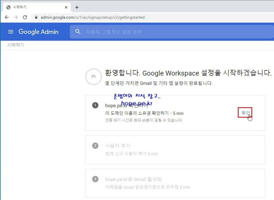Image resolution: width=274 pixels, height=200 pixels.
Task: Click the browser back arrow
Action: pyautogui.click(x=7, y=17)
